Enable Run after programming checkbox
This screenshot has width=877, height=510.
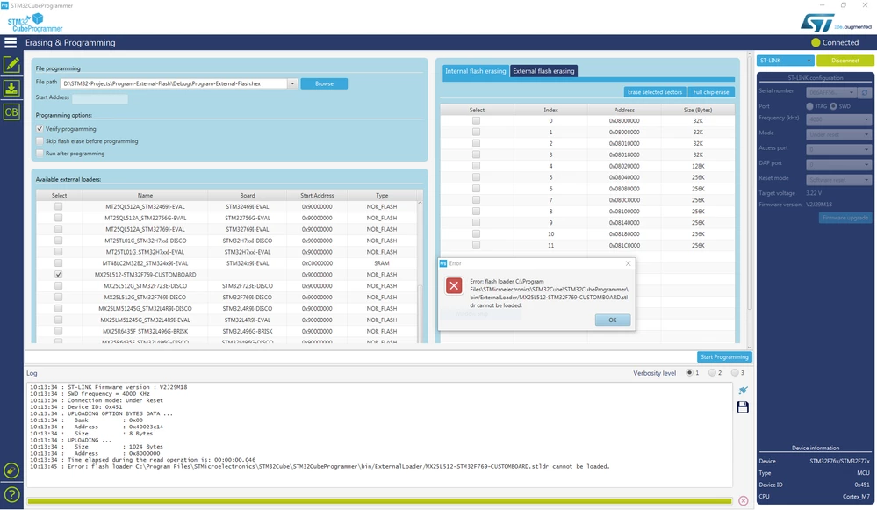point(40,154)
